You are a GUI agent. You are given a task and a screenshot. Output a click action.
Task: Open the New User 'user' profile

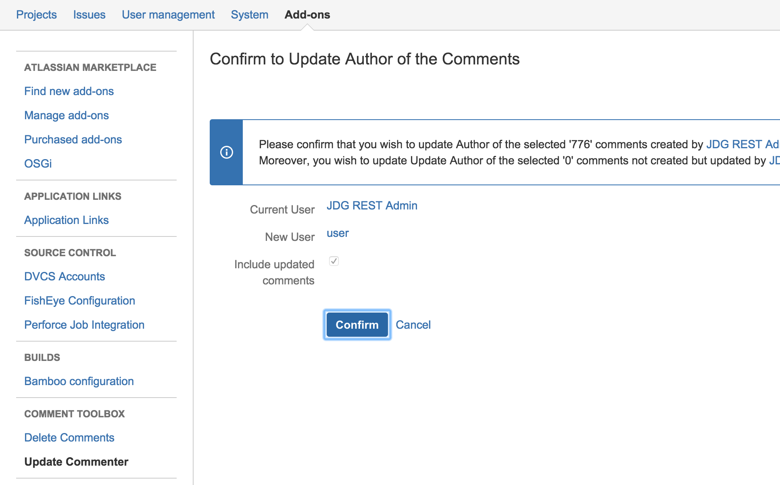click(x=338, y=233)
